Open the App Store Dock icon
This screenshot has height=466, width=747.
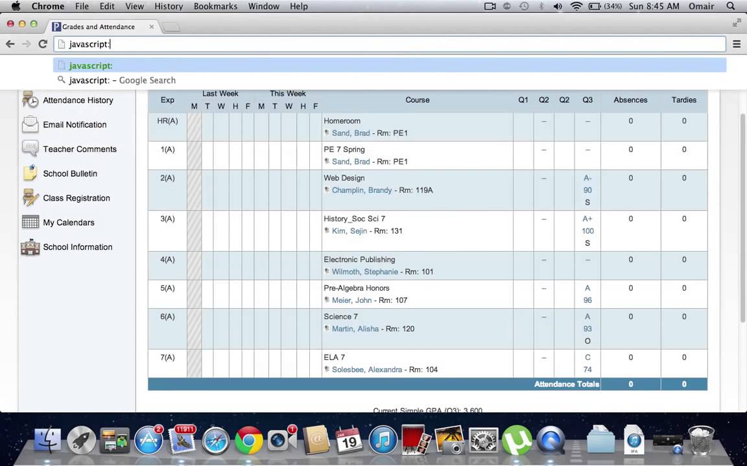coord(148,441)
